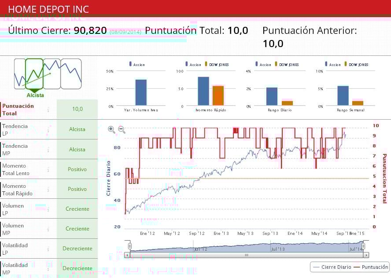Click Alcista value in Tendencia MP row
Viewport: 391px width, 278px height.
pyautogui.click(x=77, y=150)
